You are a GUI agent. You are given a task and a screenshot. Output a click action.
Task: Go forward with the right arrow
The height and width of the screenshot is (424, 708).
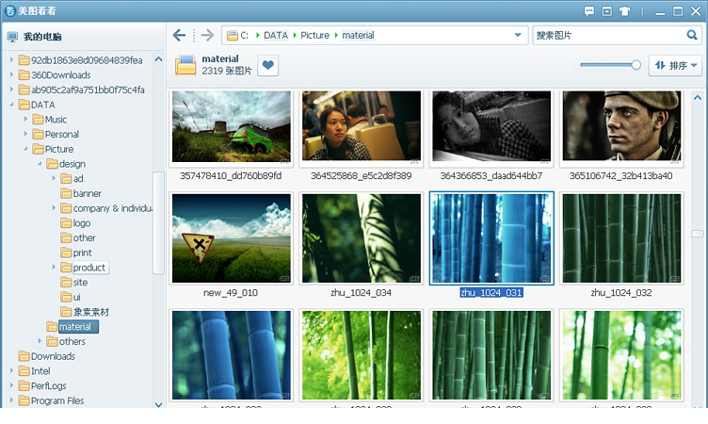pos(207,35)
